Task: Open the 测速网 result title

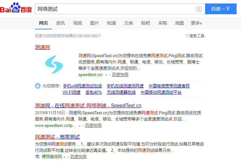Action: pyautogui.click(x=43, y=47)
